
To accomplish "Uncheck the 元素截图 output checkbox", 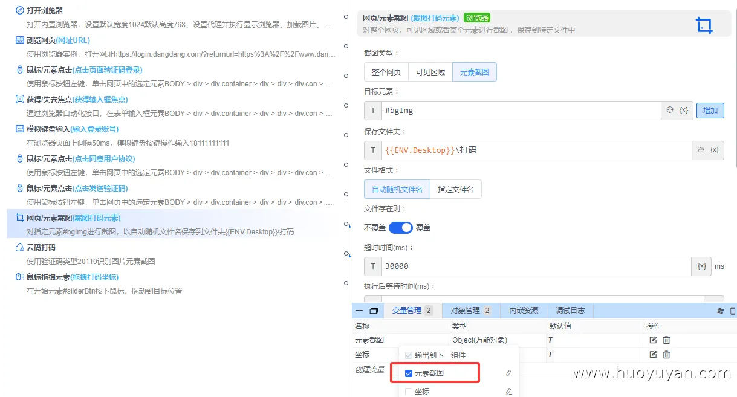I will click(x=409, y=373).
